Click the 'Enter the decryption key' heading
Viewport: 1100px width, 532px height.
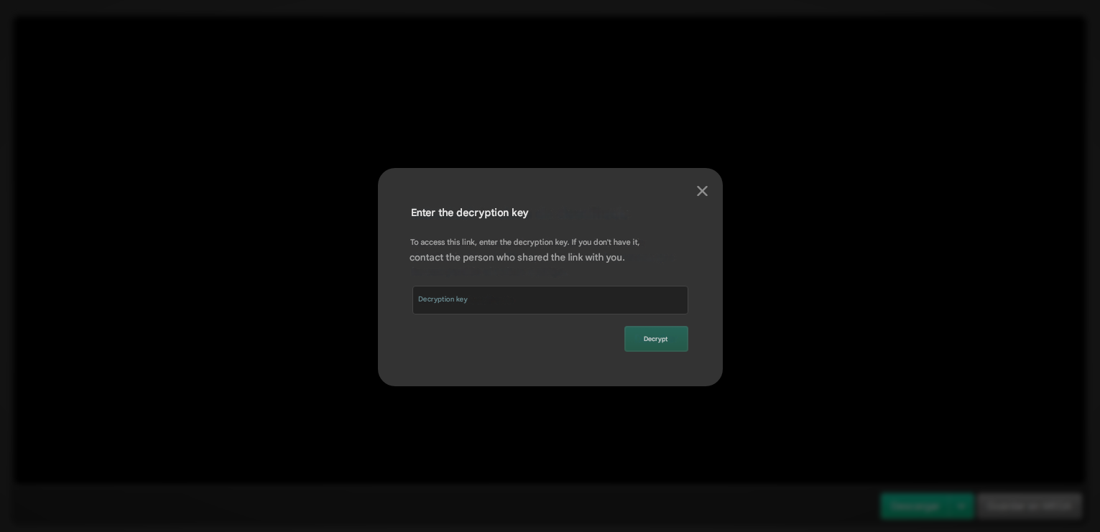point(470,213)
